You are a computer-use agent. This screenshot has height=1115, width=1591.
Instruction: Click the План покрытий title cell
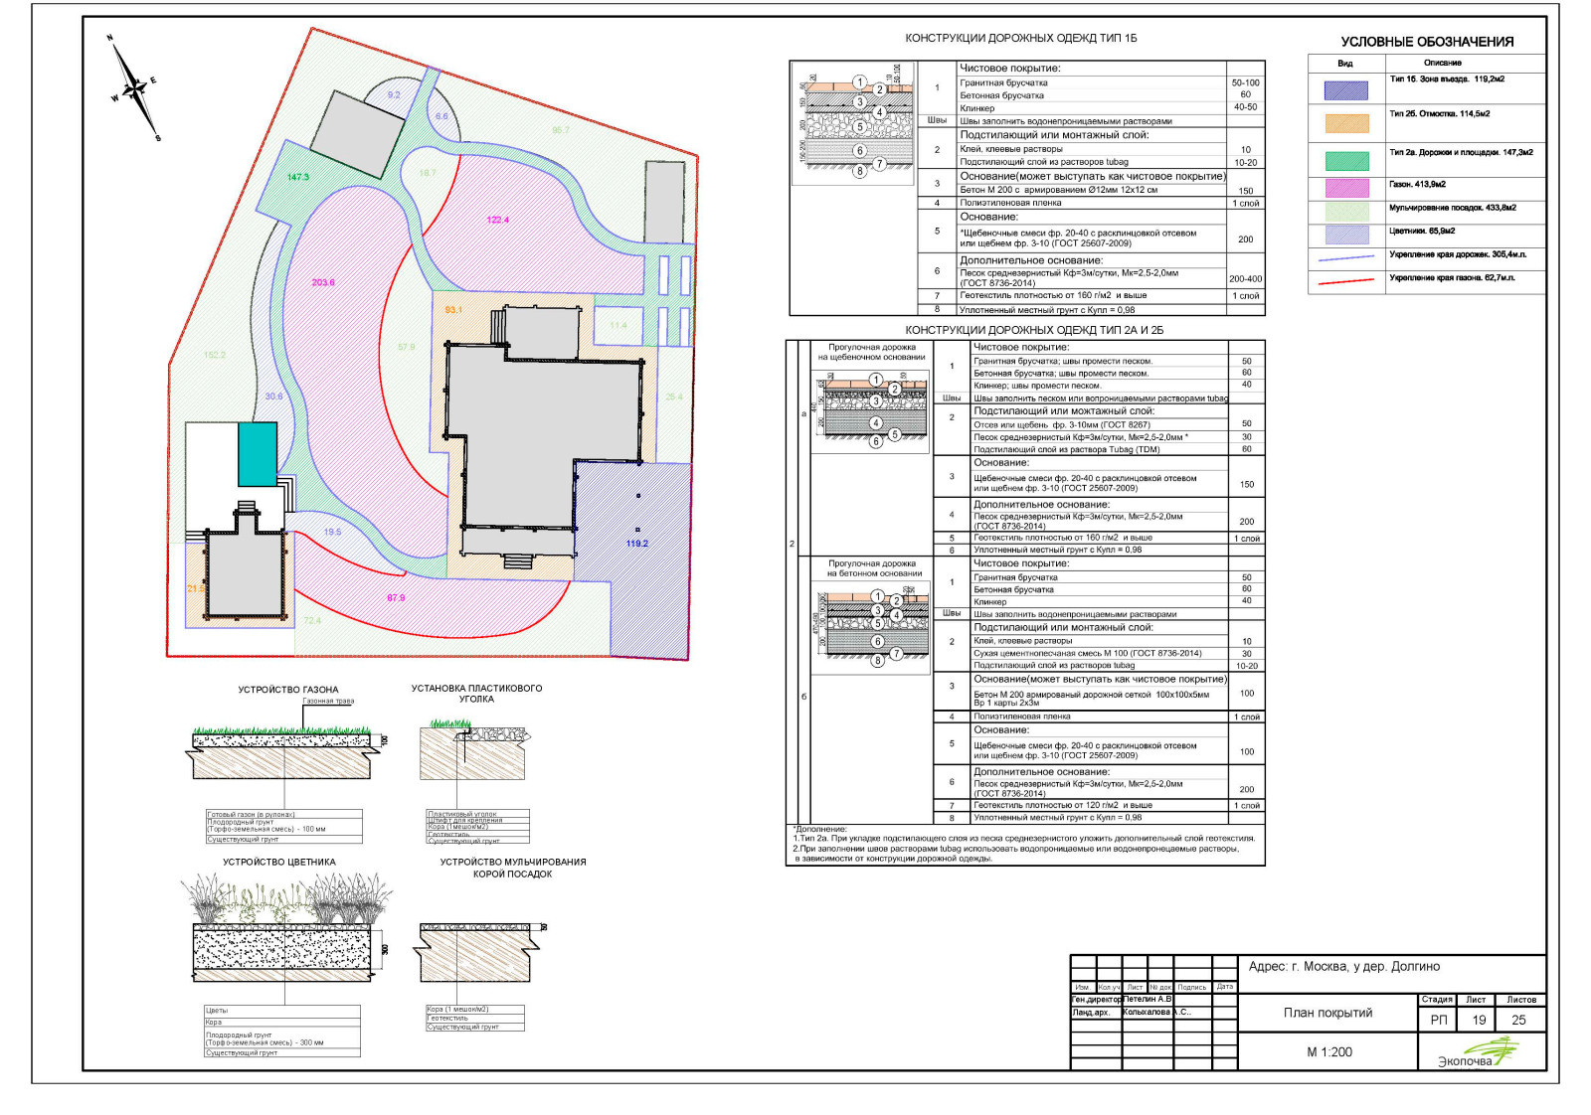pyautogui.click(x=1327, y=1013)
